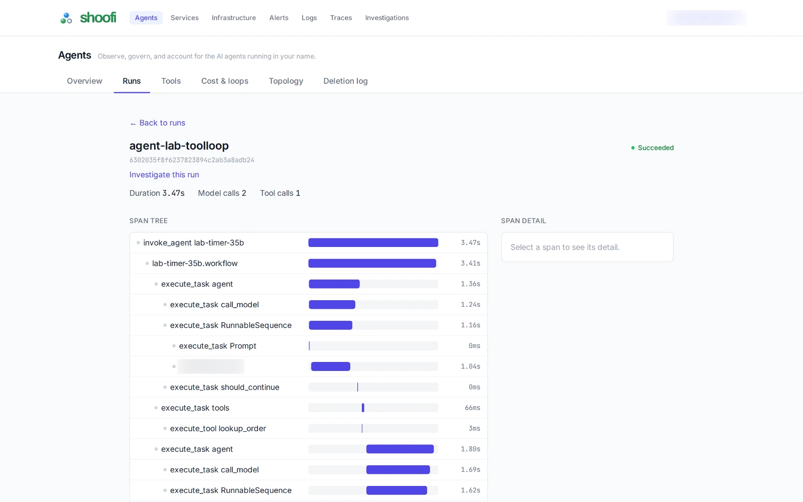Select the 1.24s execute_task call_model span
The width and height of the screenshot is (803, 502).
[309, 304]
